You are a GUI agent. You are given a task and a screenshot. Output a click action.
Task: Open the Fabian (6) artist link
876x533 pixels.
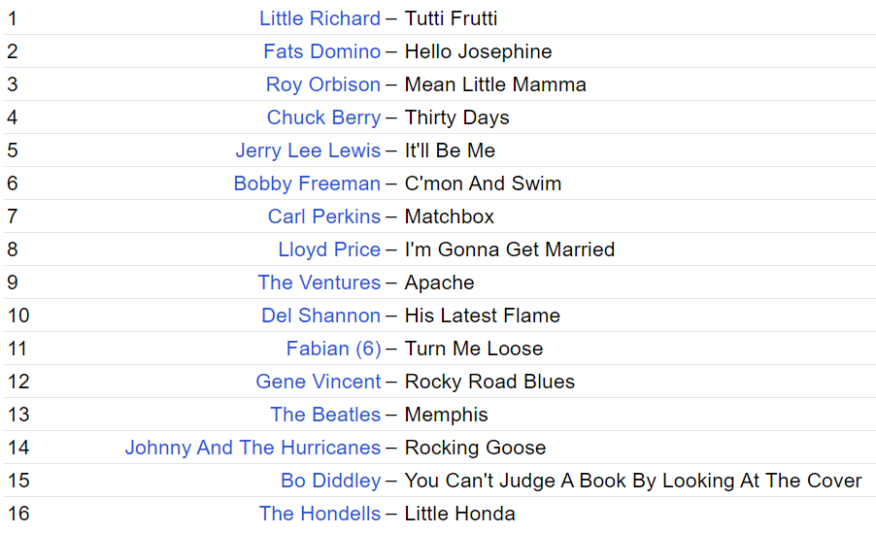(x=333, y=349)
